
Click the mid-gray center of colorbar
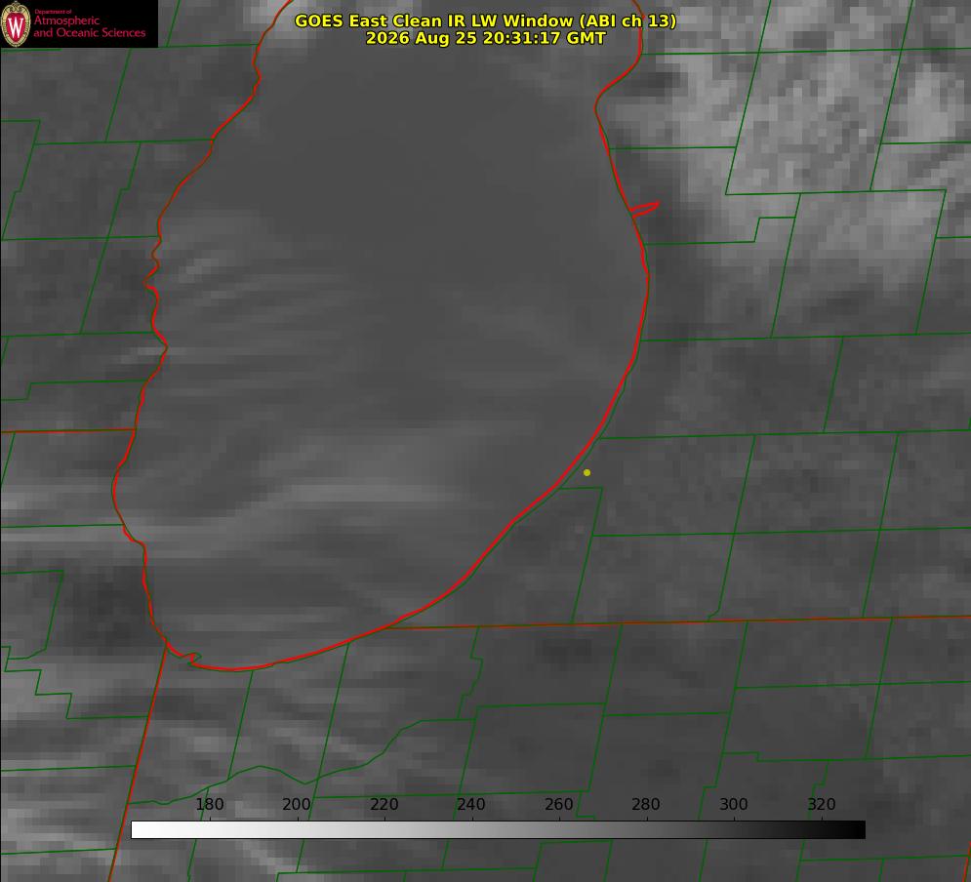(x=498, y=829)
